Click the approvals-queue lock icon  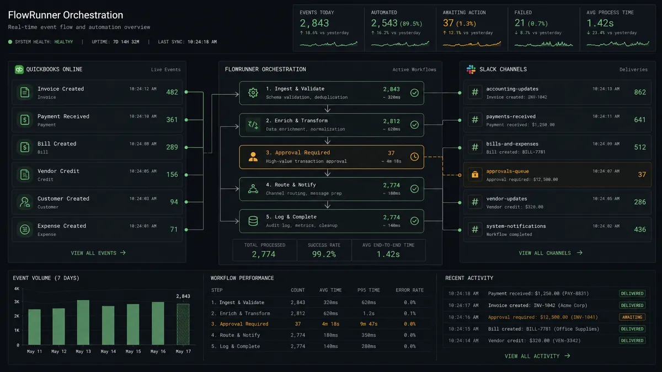474,174
